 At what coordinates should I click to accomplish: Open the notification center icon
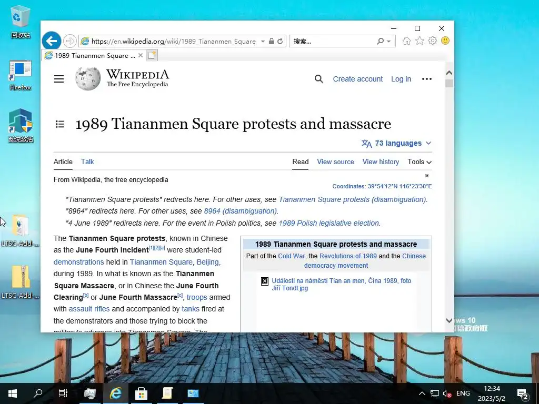pos(523,394)
